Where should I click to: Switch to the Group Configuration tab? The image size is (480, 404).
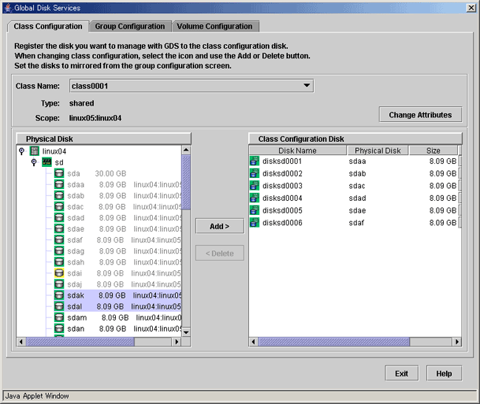click(x=130, y=27)
